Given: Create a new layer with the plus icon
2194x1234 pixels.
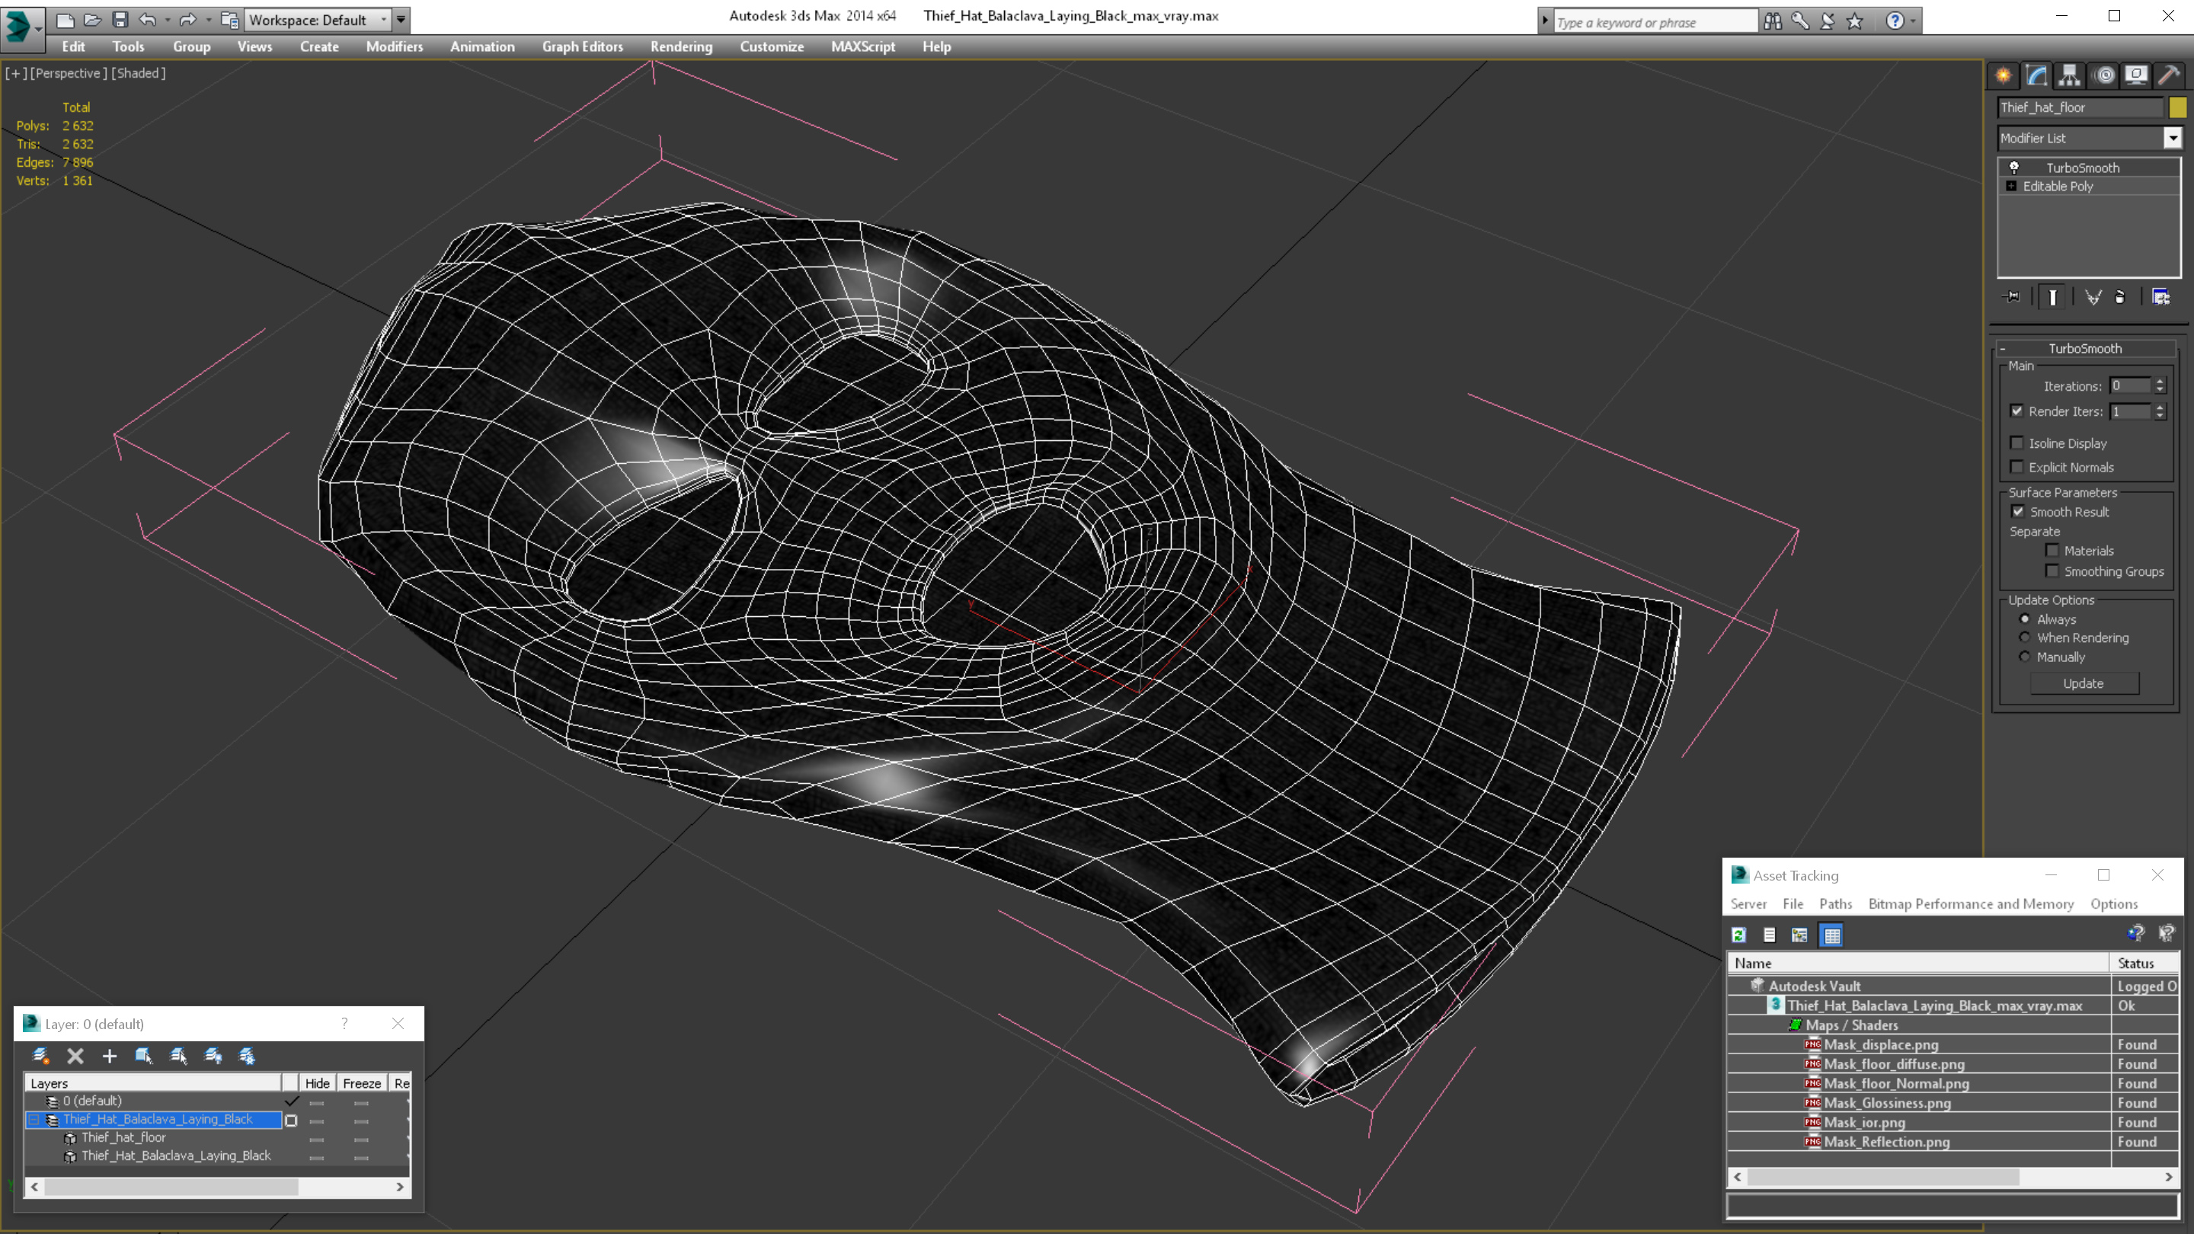Looking at the screenshot, I should [109, 1056].
